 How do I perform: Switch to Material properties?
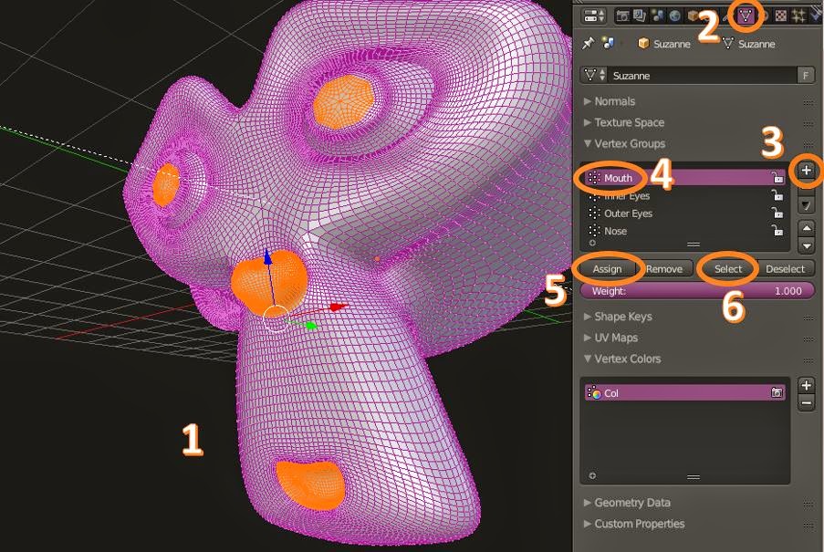coord(765,15)
